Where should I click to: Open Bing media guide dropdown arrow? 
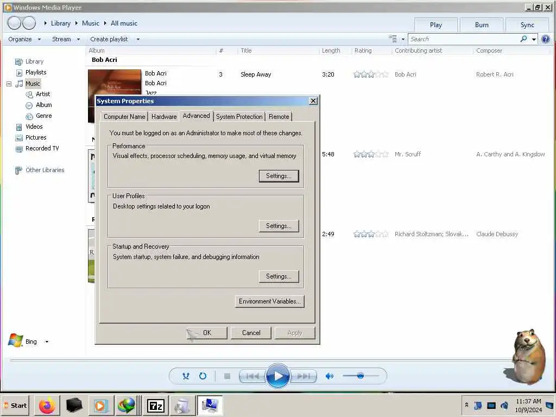47,342
